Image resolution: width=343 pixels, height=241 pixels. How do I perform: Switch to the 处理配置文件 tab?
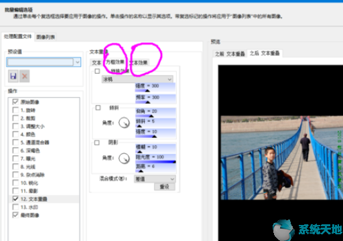(18, 36)
